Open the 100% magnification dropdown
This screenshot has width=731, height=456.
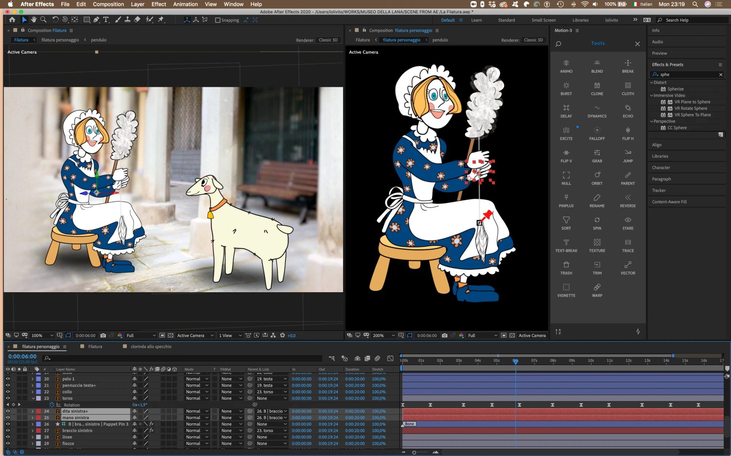pyautogui.click(x=42, y=335)
